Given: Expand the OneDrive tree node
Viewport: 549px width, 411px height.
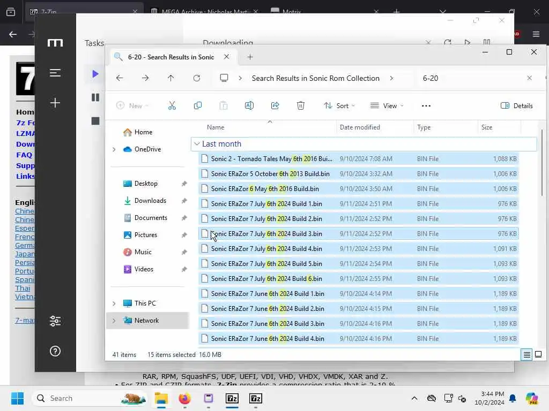Looking at the screenshot, I should pos(114,150).
